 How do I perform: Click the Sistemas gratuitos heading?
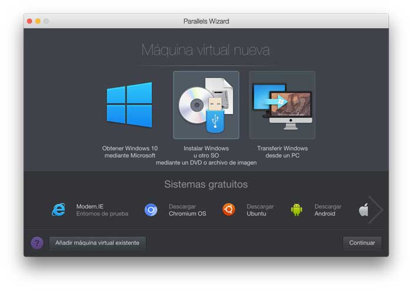point(206,184)
